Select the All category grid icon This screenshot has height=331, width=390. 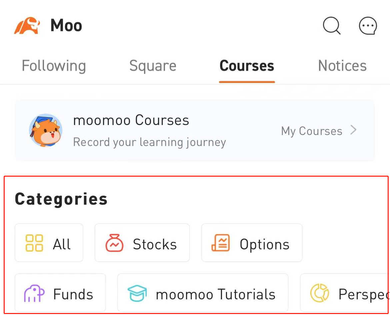(34, 243)
